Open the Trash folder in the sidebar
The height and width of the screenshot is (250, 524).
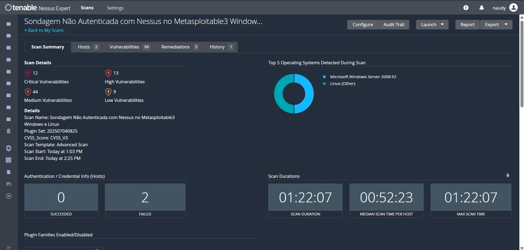pyautogui.click(x=8, y=131)
